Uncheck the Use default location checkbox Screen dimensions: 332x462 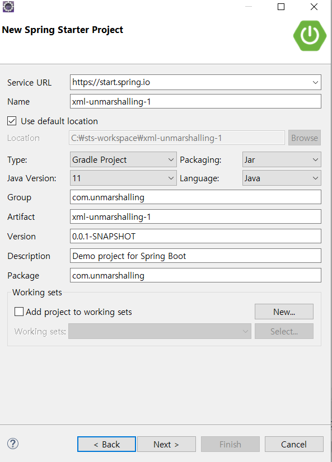12,121
